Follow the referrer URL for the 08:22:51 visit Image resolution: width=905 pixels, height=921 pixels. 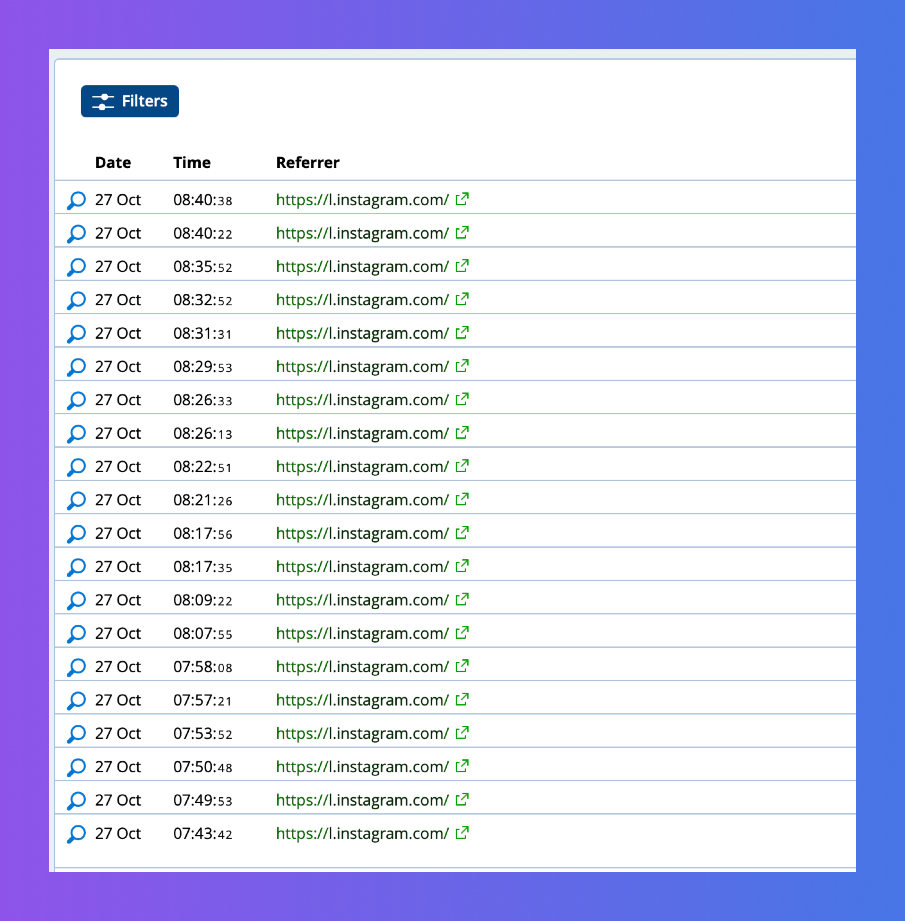click(x=362, y=467)
